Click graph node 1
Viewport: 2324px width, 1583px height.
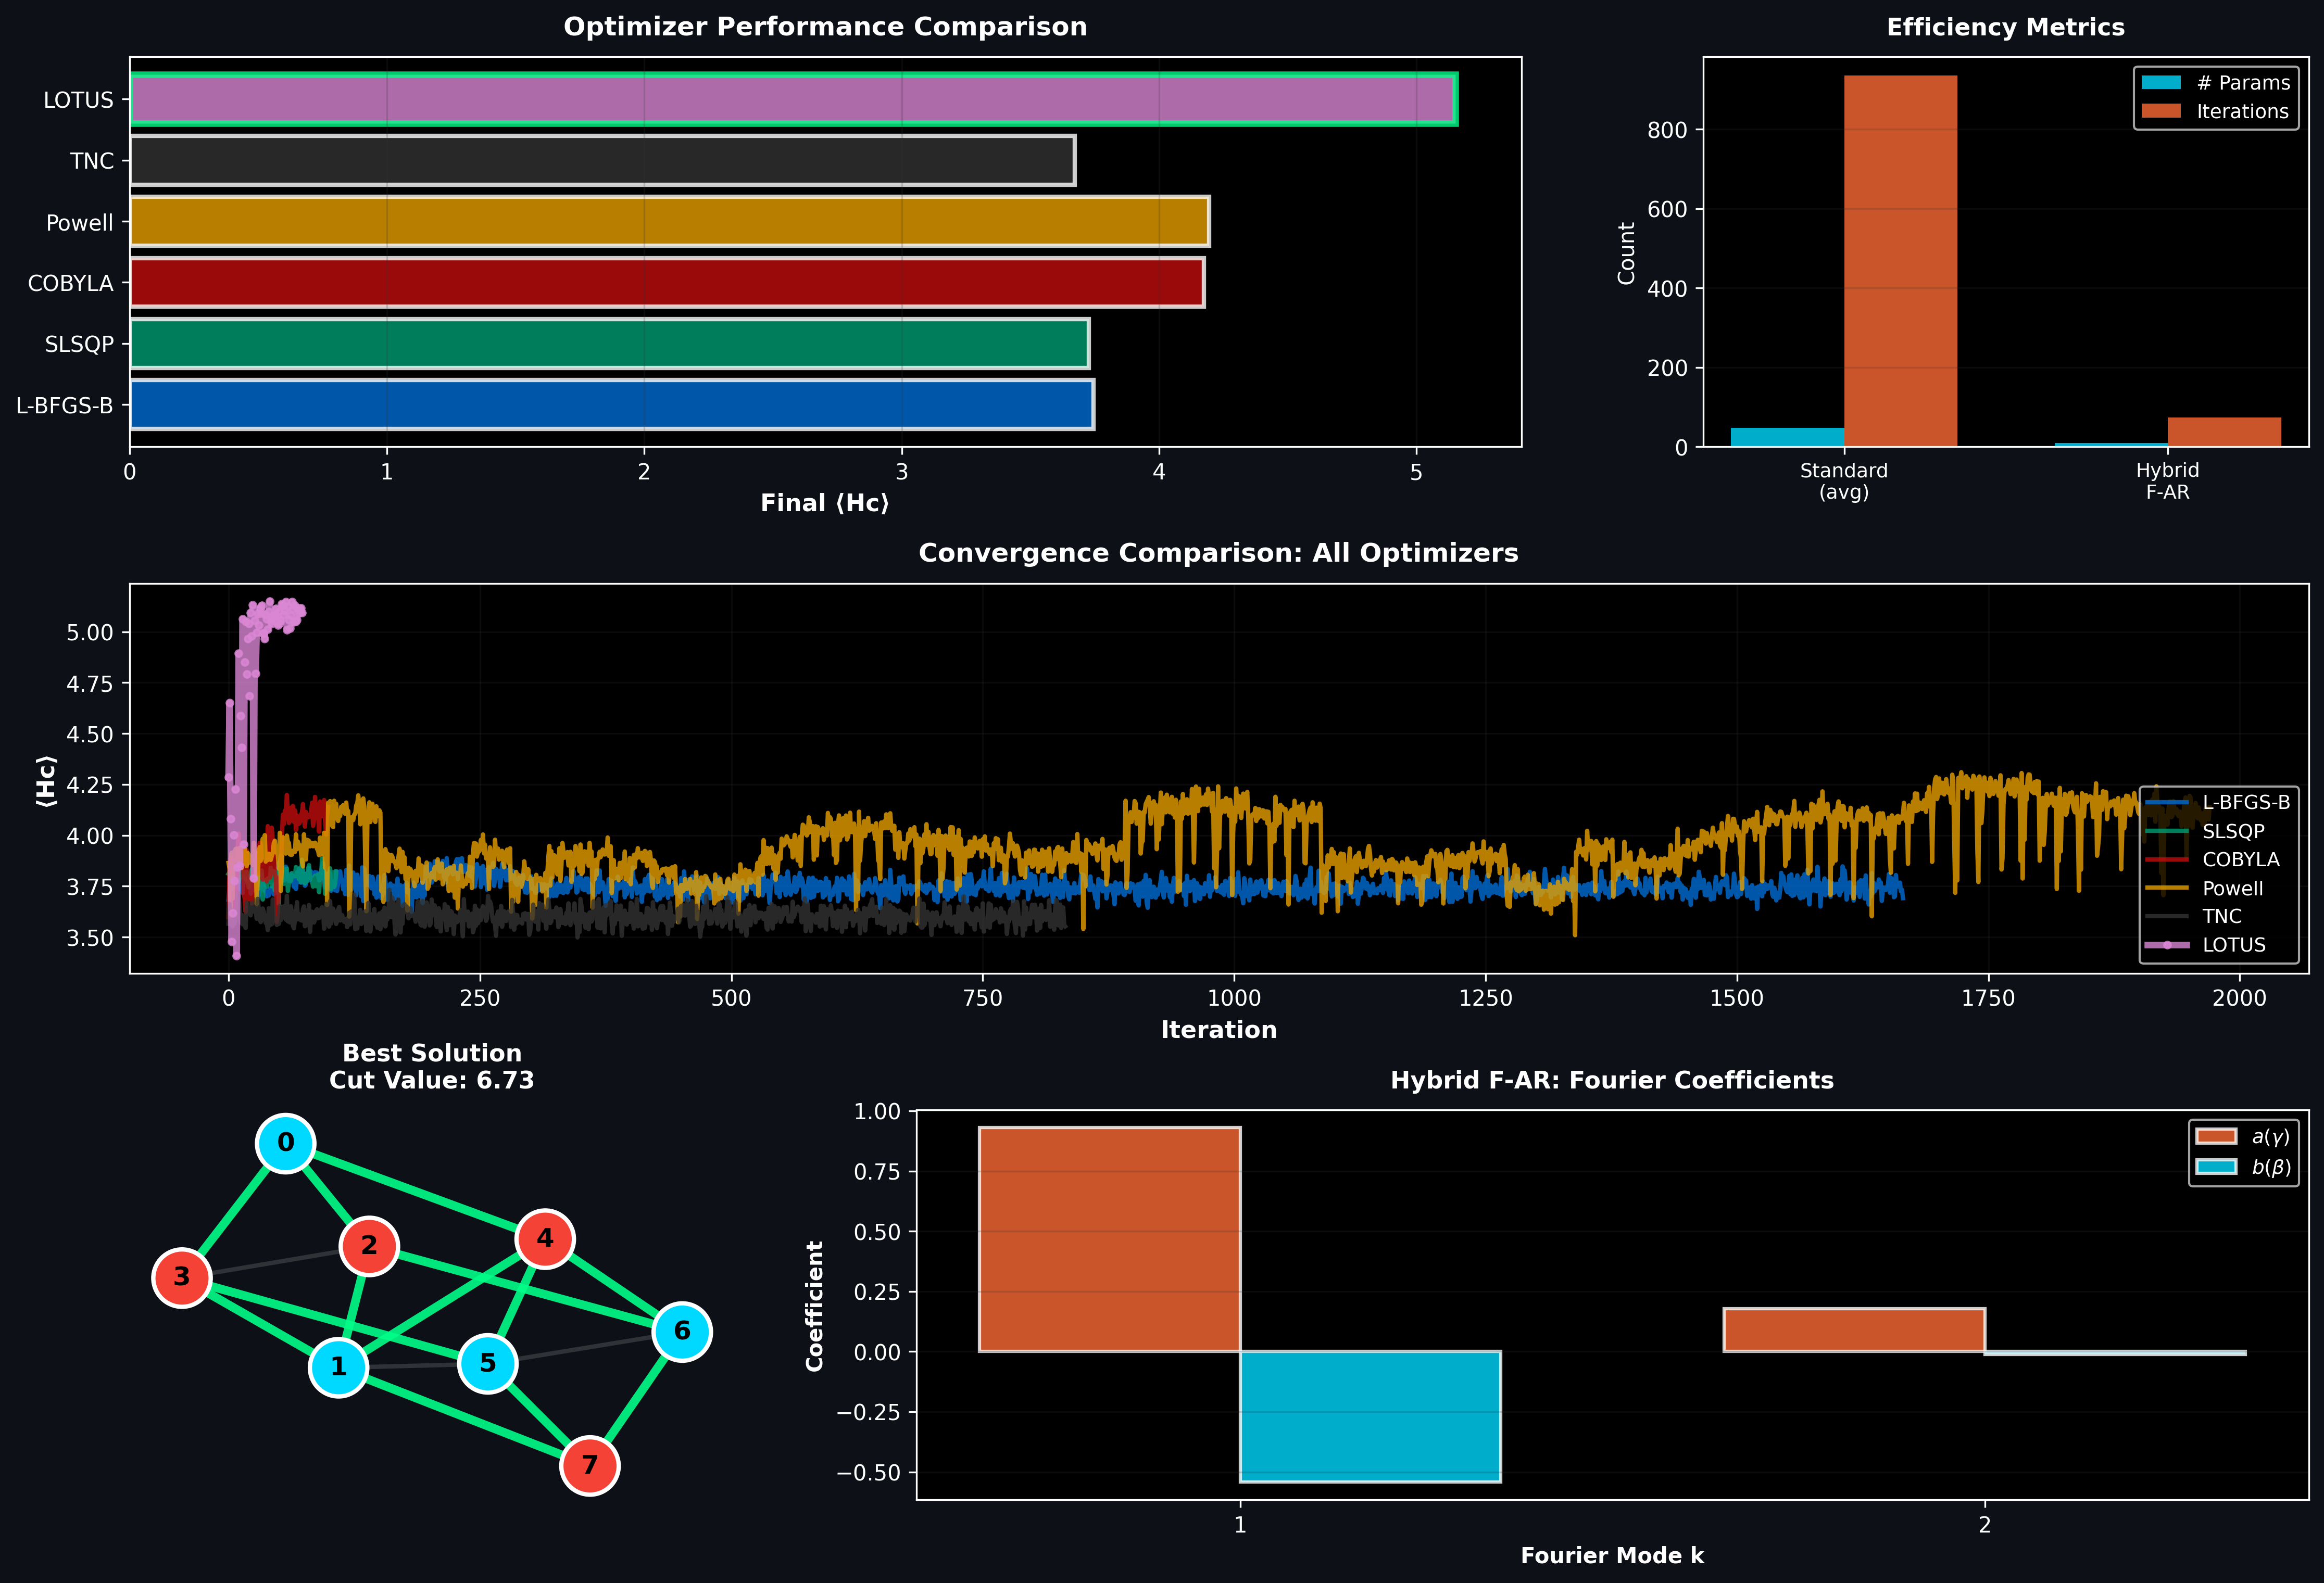(x=338, y=1367)
